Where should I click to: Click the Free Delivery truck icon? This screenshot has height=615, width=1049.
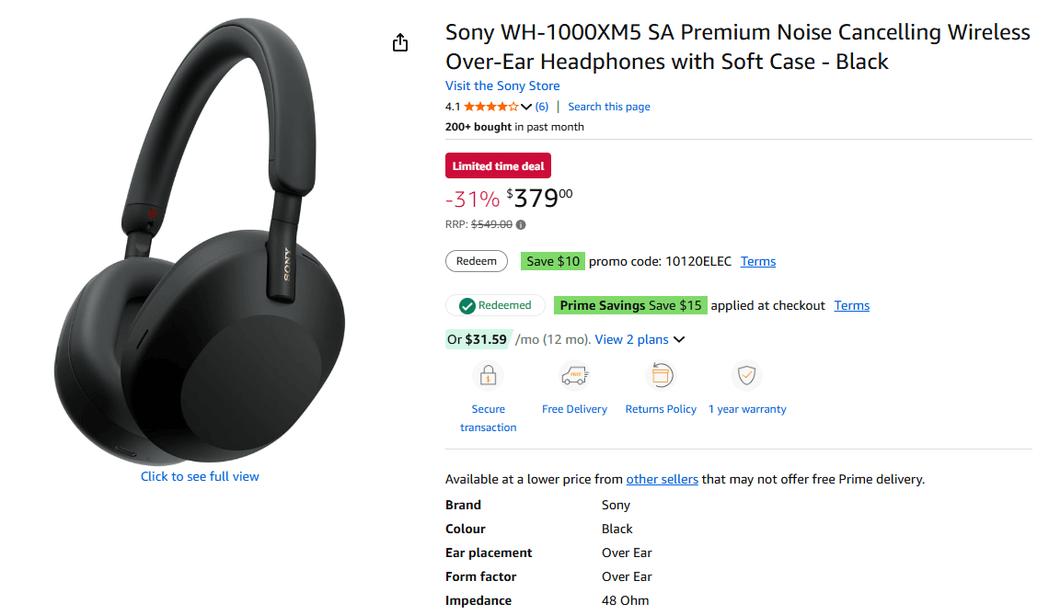coord(574,376)
